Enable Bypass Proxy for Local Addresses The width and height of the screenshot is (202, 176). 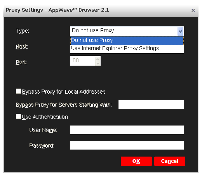pos(18,91)
